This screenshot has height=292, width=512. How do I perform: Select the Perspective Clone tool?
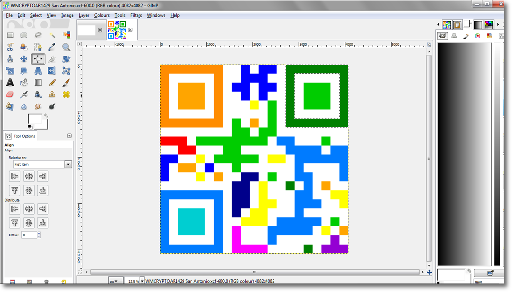coord(10,106)
